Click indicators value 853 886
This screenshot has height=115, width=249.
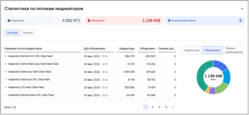[x=130, y=87]
